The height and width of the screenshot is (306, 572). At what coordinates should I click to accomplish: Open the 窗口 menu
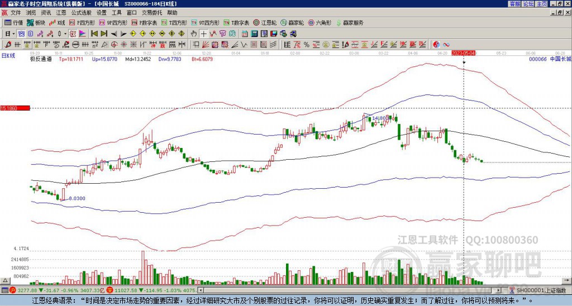pos(132,13)
